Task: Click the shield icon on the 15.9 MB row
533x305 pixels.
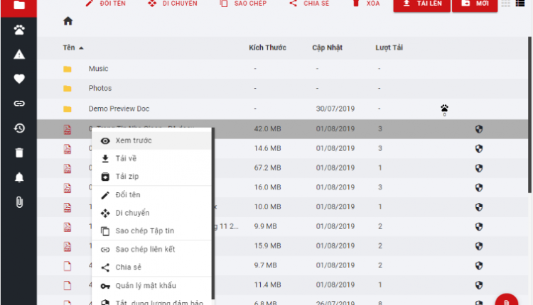Action: 479,246
